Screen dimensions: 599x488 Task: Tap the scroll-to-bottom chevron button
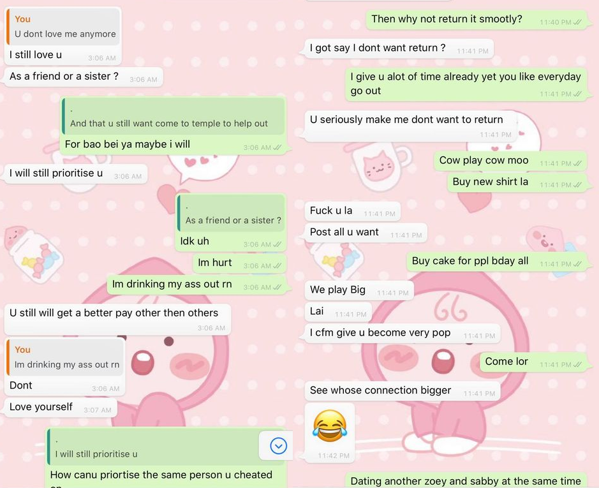[x=279, y=446]
